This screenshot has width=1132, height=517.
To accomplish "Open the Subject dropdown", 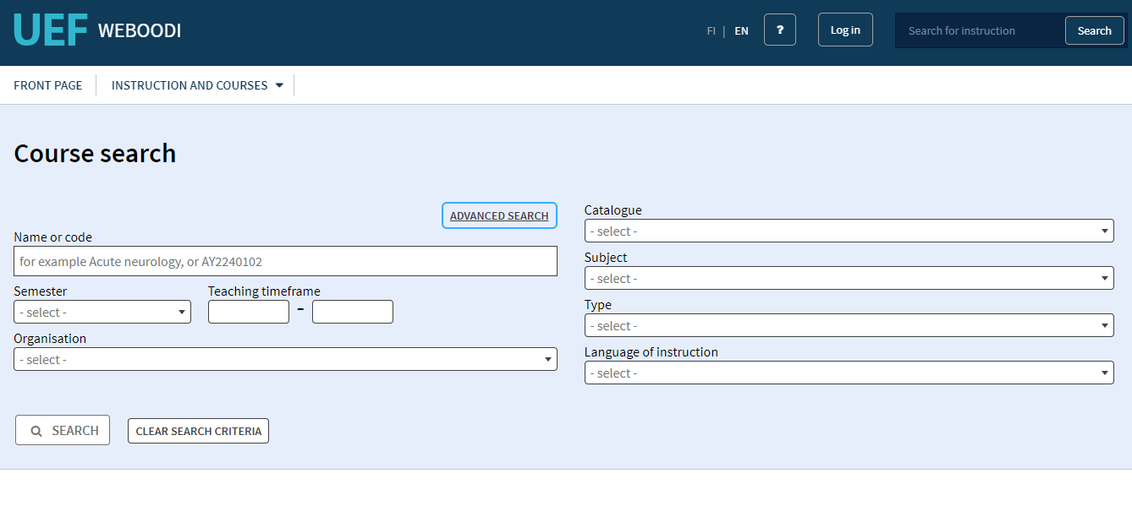I will coord(849,279).
